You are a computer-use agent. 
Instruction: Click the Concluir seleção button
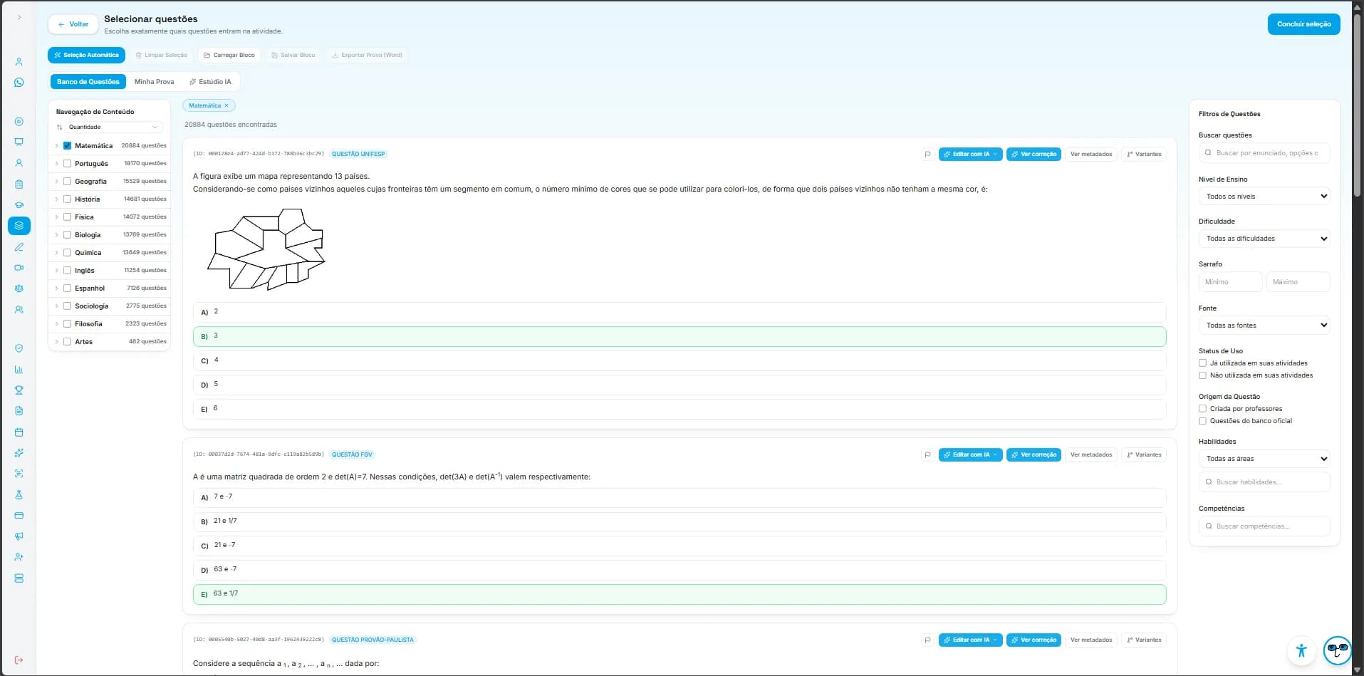click(1303, 24)
